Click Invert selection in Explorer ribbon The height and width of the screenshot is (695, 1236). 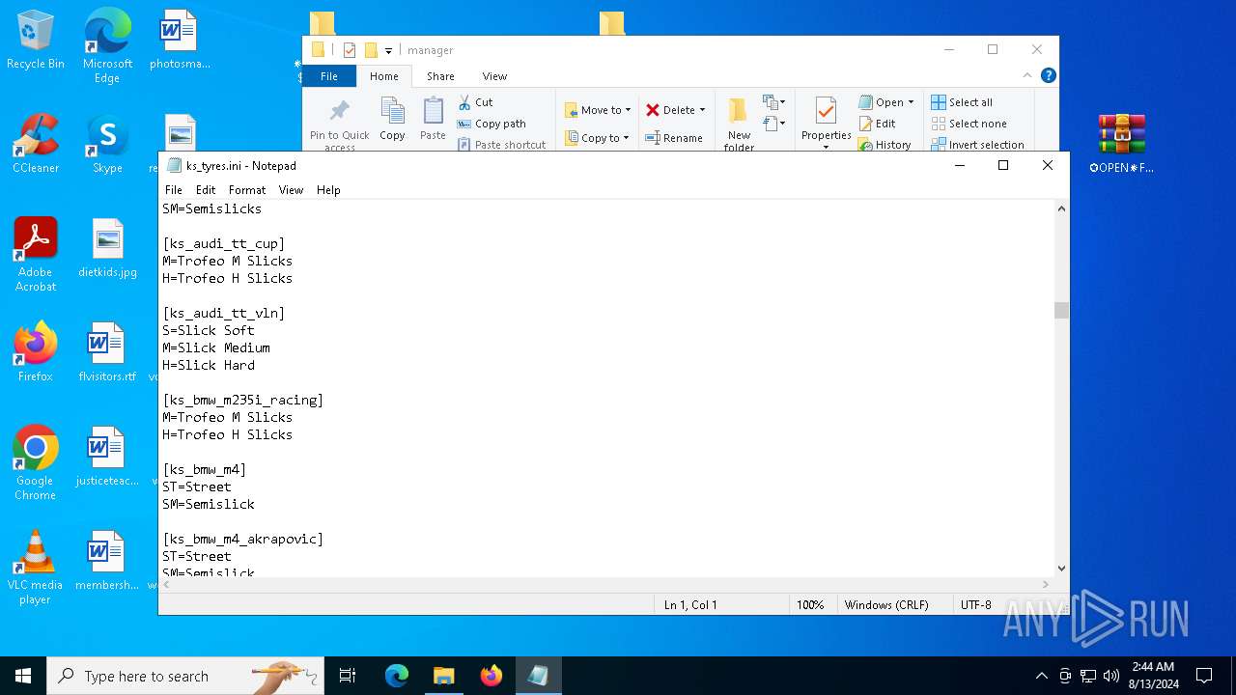(977, 145)
